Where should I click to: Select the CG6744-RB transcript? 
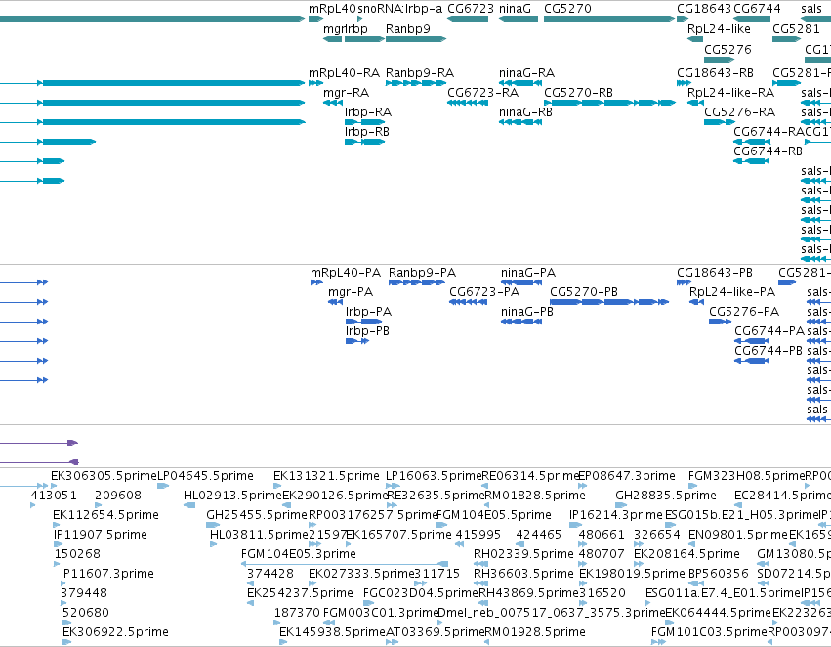(x=752, y=160)
